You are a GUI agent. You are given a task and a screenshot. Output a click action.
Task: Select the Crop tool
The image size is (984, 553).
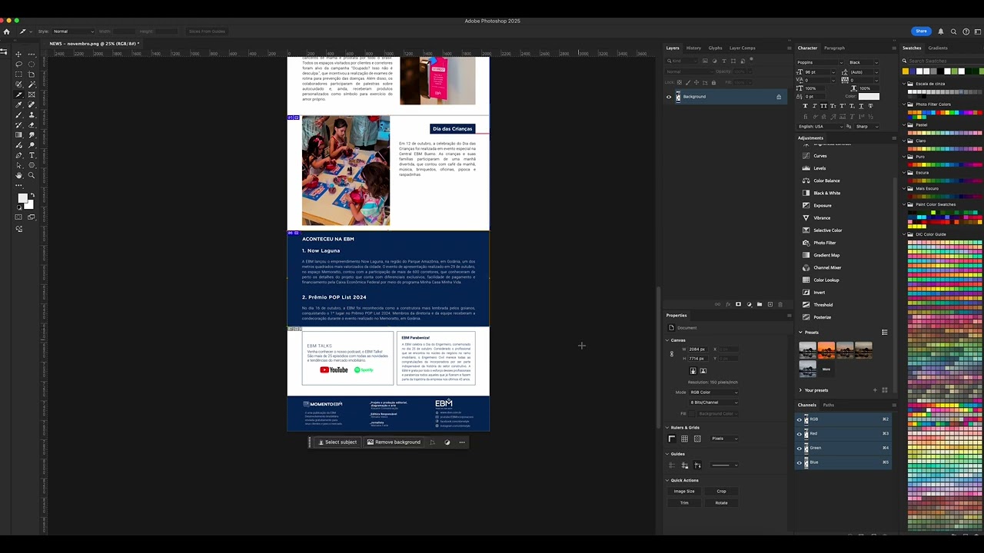coord(32,74)
